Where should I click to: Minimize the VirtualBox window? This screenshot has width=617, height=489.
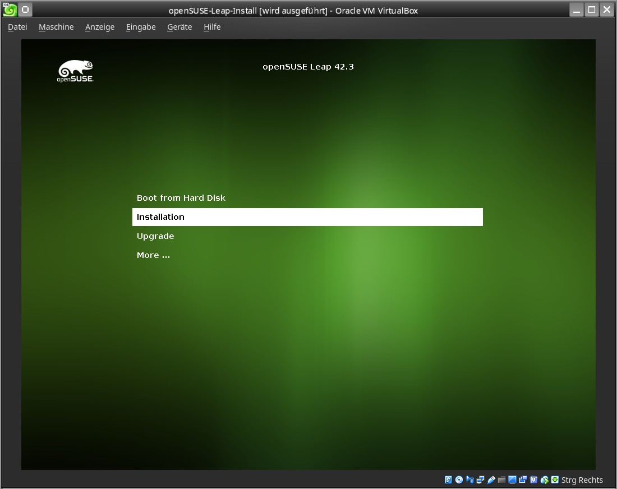coord(577,10)
